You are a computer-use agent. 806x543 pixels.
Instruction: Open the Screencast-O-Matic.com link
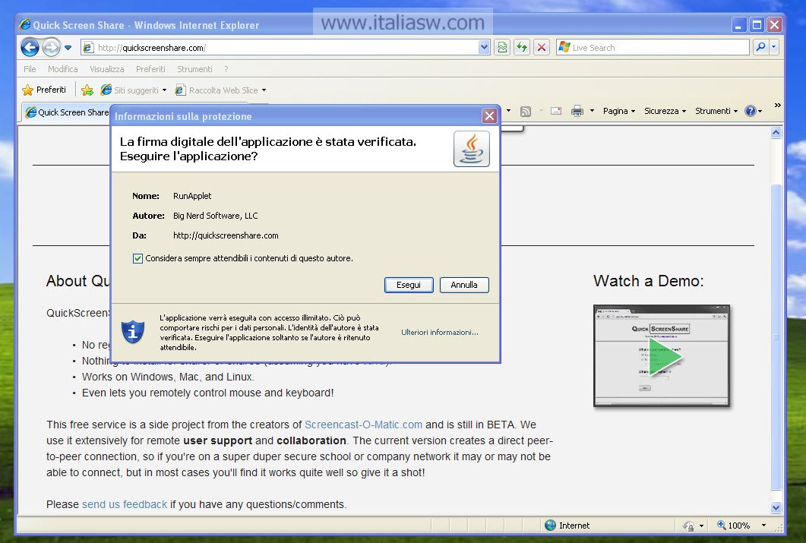click(x=363, y=425)
